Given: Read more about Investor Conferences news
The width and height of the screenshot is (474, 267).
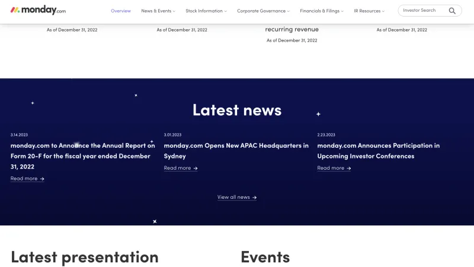Looking at the screenshot, I should (x=334, y=168).
